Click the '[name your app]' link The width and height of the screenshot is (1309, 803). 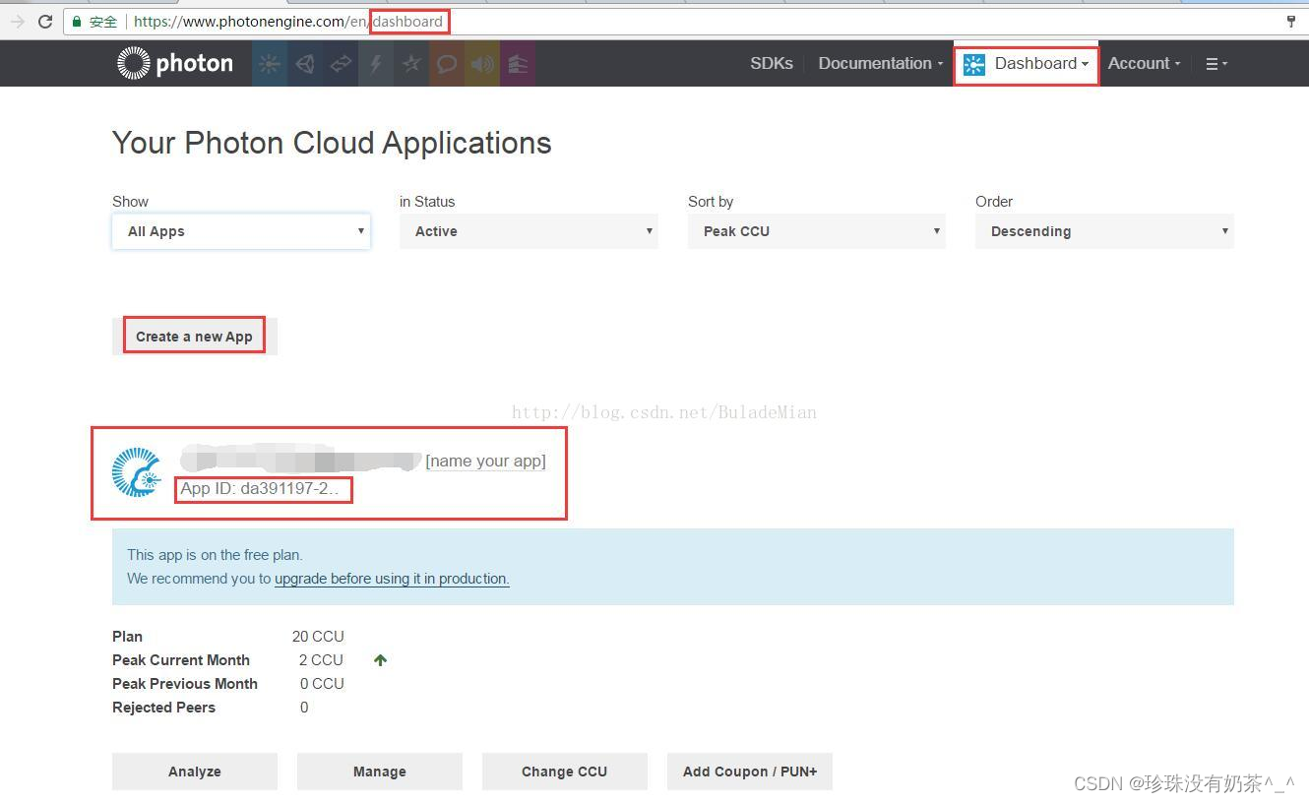tap(485, 461)
